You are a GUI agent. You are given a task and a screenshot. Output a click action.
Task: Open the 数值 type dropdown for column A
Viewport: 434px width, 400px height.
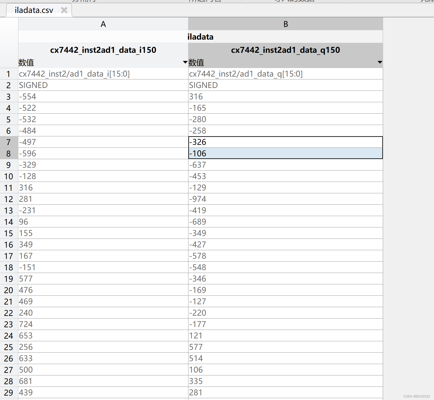[x=185, y=62]
